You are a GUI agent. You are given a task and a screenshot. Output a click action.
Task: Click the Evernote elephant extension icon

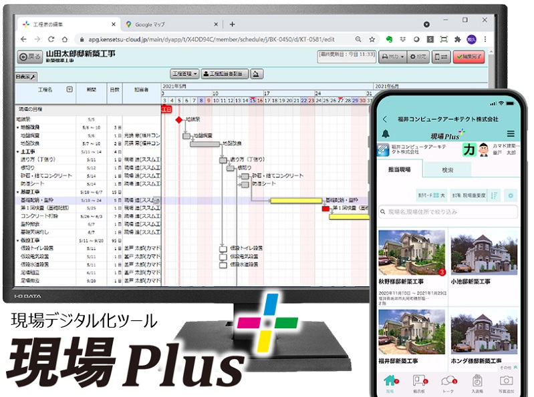(x=389, y=39)
